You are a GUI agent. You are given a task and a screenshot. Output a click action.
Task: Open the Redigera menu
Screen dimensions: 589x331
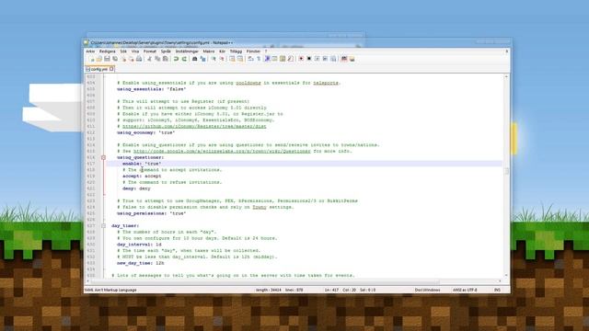(107, 51)
